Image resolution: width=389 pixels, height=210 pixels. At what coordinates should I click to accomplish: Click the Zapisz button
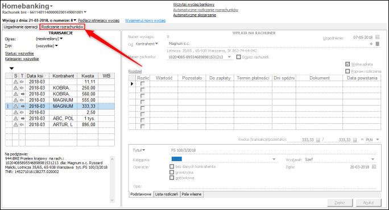coord(340,203)
